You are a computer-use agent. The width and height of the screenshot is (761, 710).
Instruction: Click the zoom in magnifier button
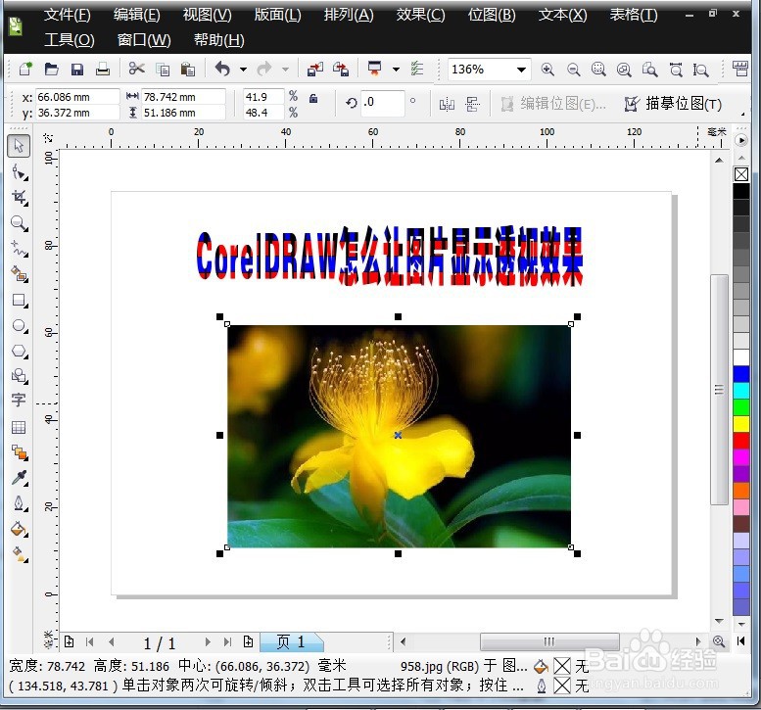point(547,70)
